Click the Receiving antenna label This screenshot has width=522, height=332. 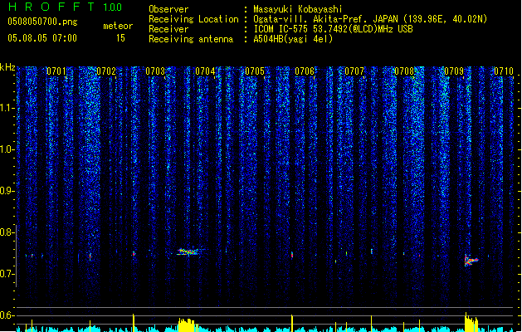(191, 39)
